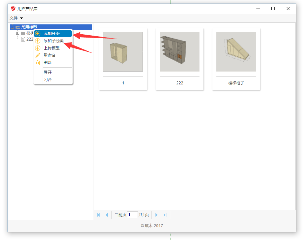The image size is (307, 240).
Task: Click the 共1页 page count text
Action: pos(144,215)
